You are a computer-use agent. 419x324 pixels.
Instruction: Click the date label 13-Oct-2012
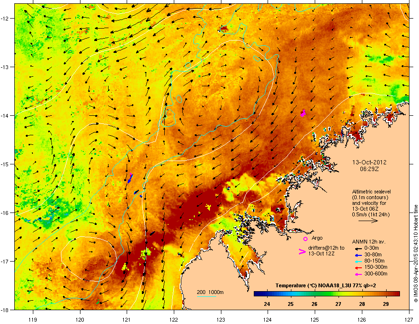pos(369,162)
